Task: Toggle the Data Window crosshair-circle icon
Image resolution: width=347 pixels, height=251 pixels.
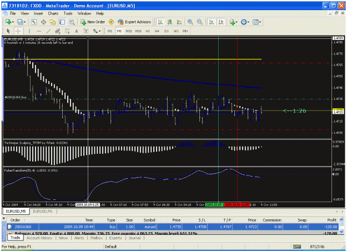Action: (43, 22)
